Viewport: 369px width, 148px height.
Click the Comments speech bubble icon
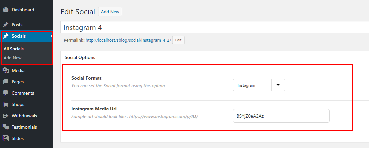pos(6,93)
